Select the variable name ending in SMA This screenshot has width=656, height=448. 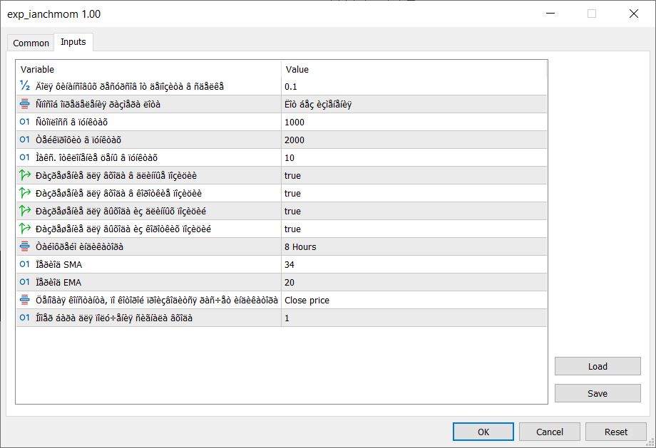click(x=58, y=265)
